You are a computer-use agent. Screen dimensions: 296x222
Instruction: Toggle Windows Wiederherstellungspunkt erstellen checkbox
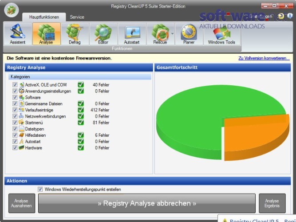click(x=40, y=189)
